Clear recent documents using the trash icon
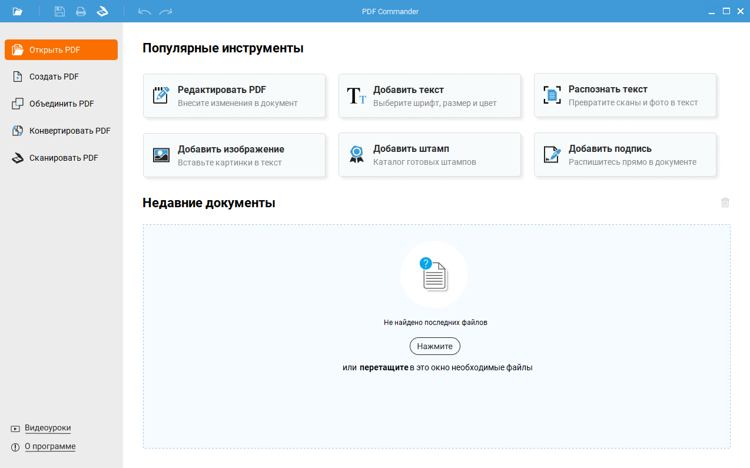The width and height of the screenshot is (750, 468). 725,202
